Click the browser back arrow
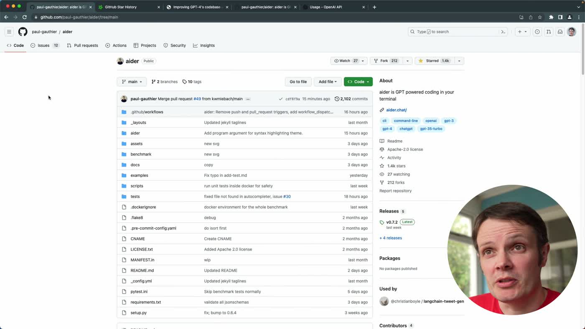Image resolution: width=585 pixels, height=329 pixels. 6,17
